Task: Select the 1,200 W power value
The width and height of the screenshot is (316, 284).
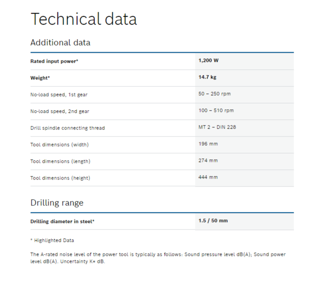Action: (x=208, y=61)
